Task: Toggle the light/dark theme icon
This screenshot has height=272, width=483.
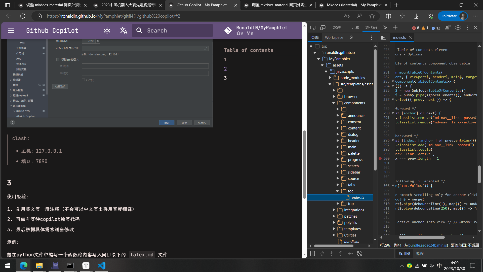Action: 107,30
